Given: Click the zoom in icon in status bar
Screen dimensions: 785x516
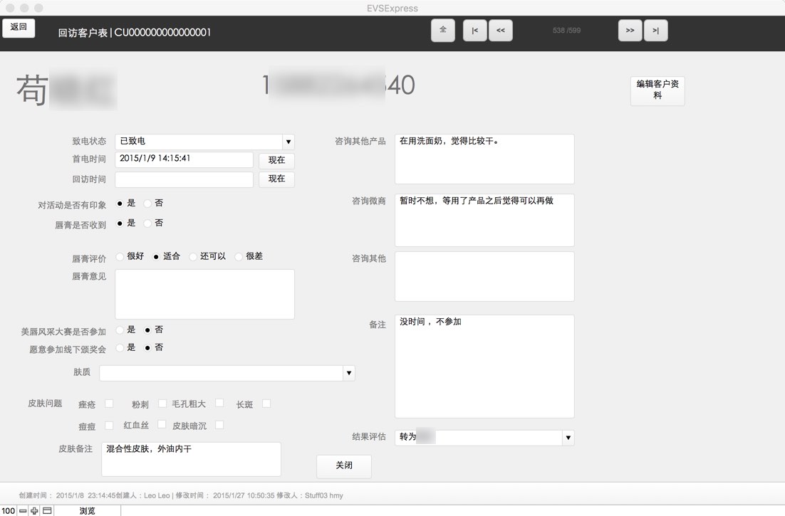Looking at the screenshot, I should (x=34, y=510).
